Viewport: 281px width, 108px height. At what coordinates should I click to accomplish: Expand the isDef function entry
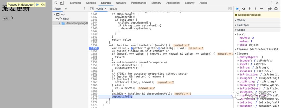pyautogui.click(x=238, y=64)
